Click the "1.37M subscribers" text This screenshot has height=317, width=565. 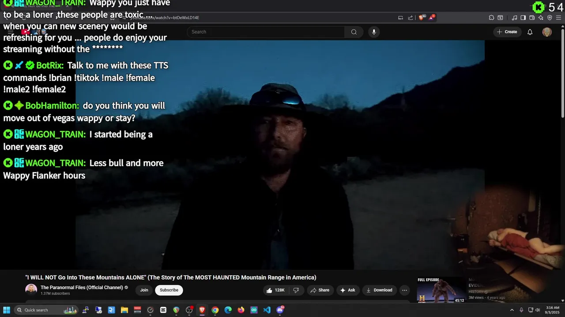pos(55,294)
